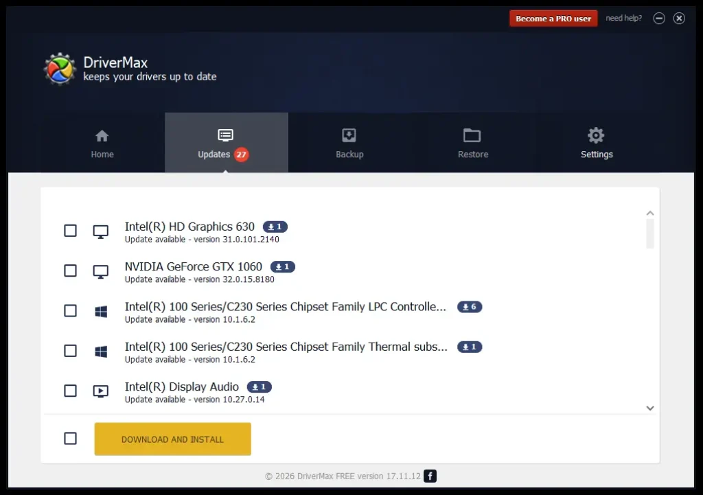Select the Intel(R) 100 Series Thermal subsystem title
Viewport: 703px width, 495px height.
286,347
